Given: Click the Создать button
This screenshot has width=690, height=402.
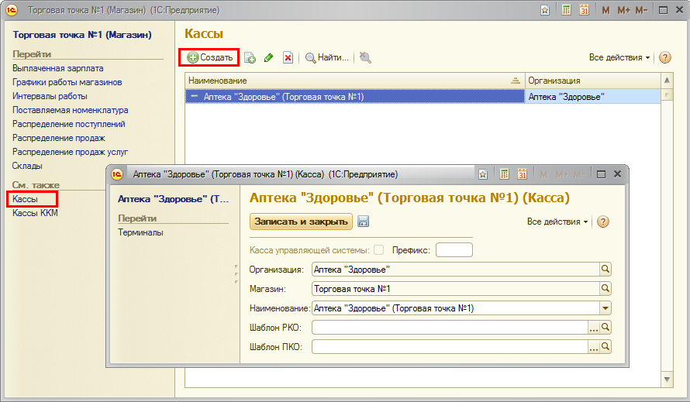Looking at the screenshot, I should point(209,57).
